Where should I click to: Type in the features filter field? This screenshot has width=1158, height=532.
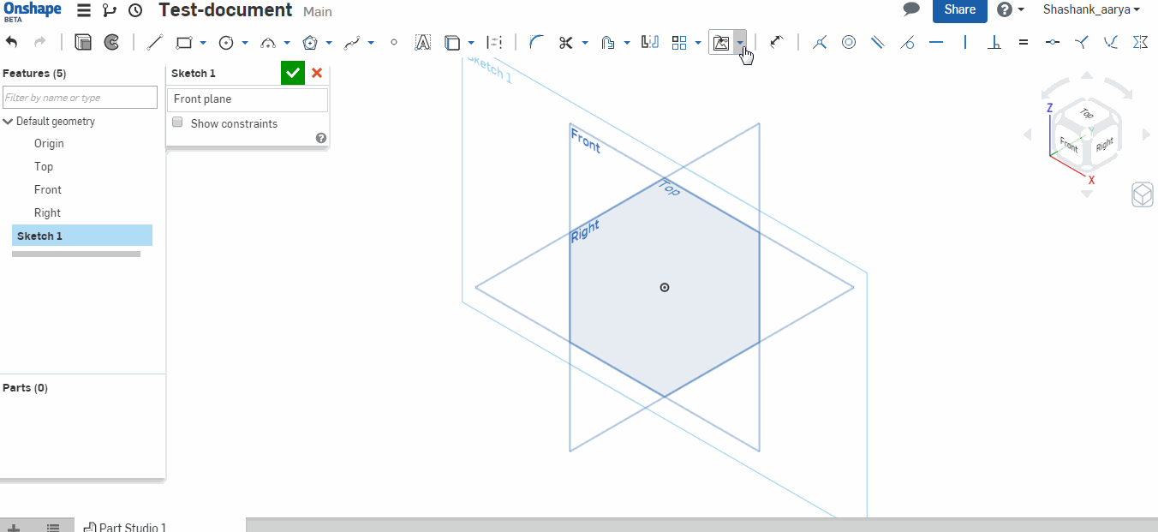click(80, 97)
